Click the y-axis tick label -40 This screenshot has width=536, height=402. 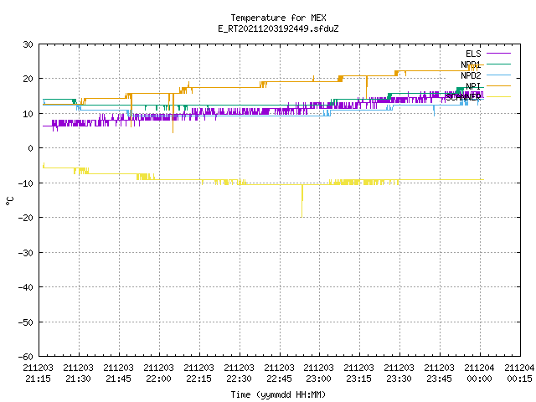point(26,287)
